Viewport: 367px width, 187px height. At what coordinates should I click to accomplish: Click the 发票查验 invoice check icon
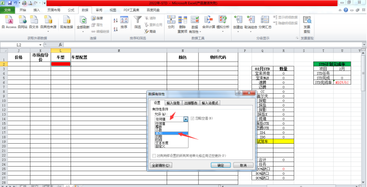[307, 20]
